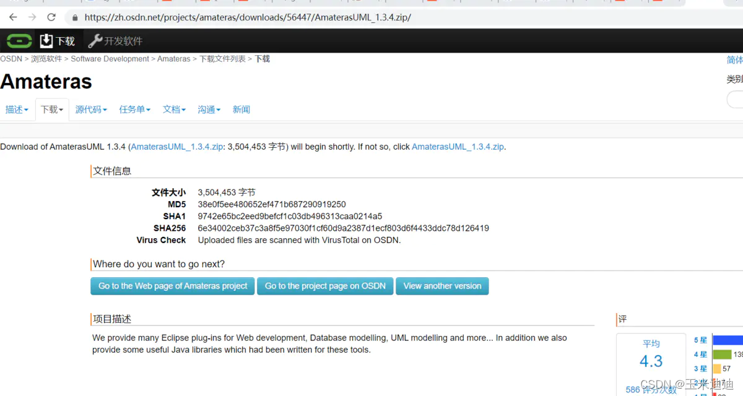This screenshot has width=743, height=396.
Task: Open the 新闻 tab
Action: tap(241, 110)
